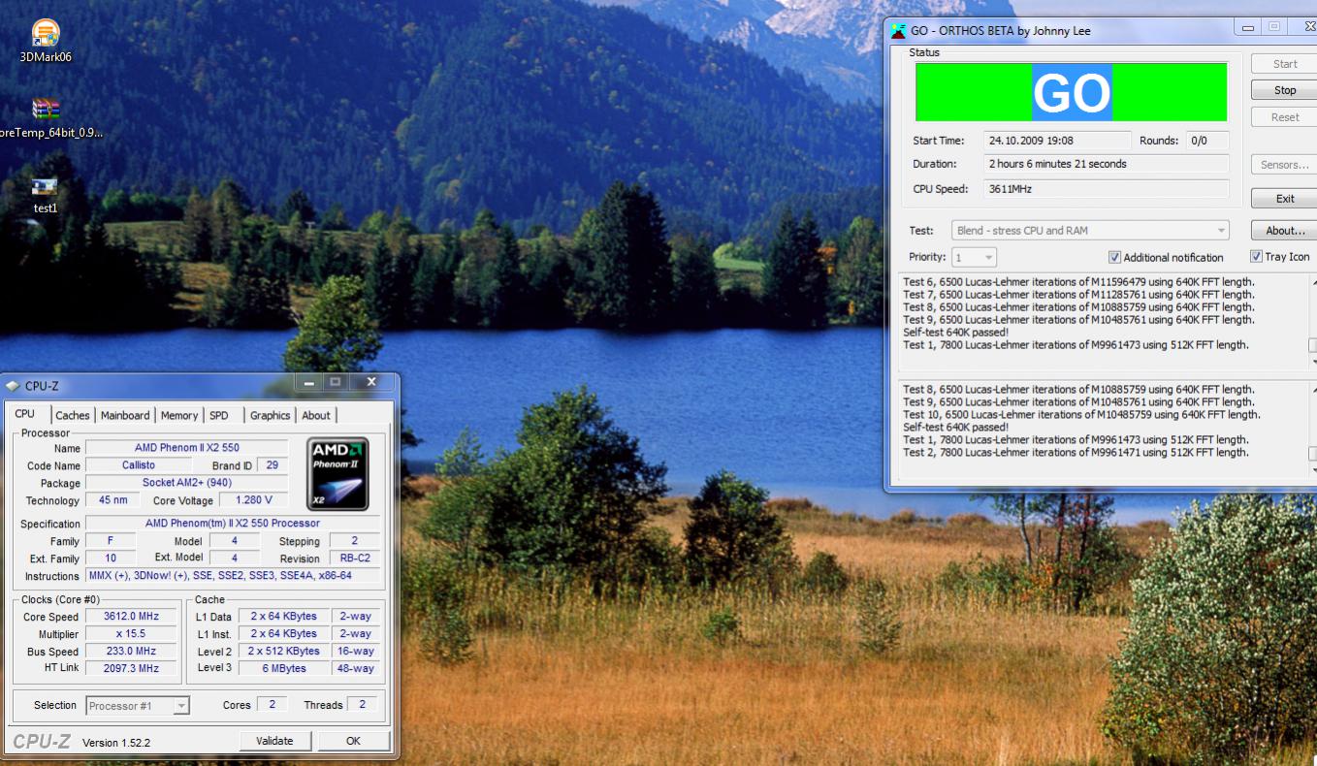Viewport: 1317px width, 766px height.
Task: Click the Exit button in ORTHOS
Action: pos(1284,199)
